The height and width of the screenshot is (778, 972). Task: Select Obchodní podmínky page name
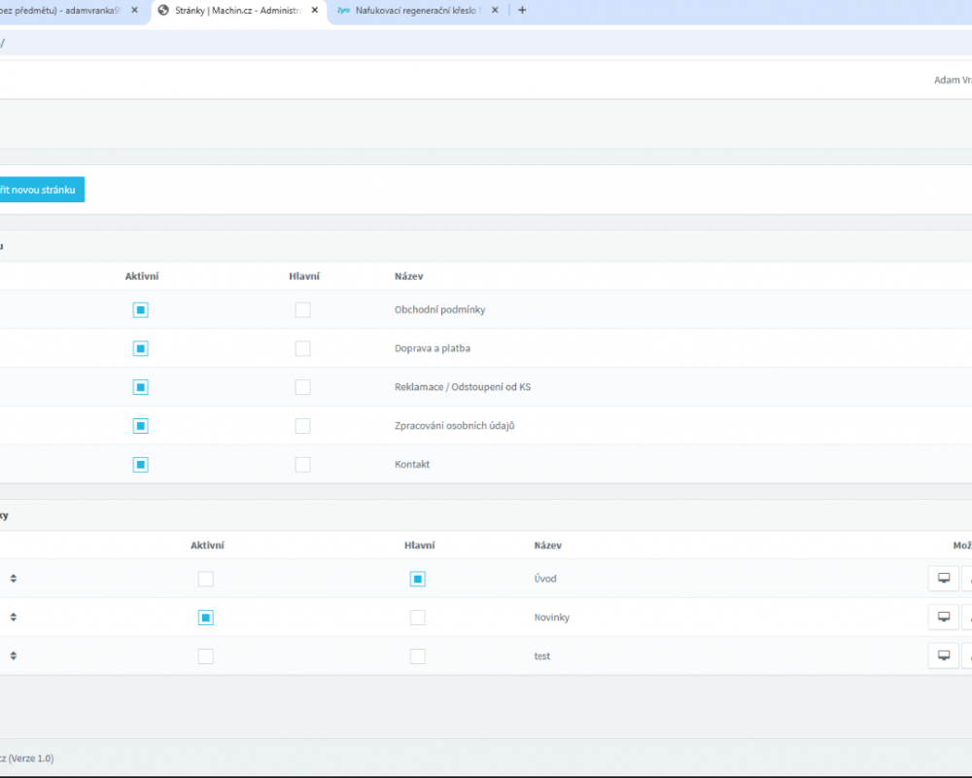[x=439, y=309]
